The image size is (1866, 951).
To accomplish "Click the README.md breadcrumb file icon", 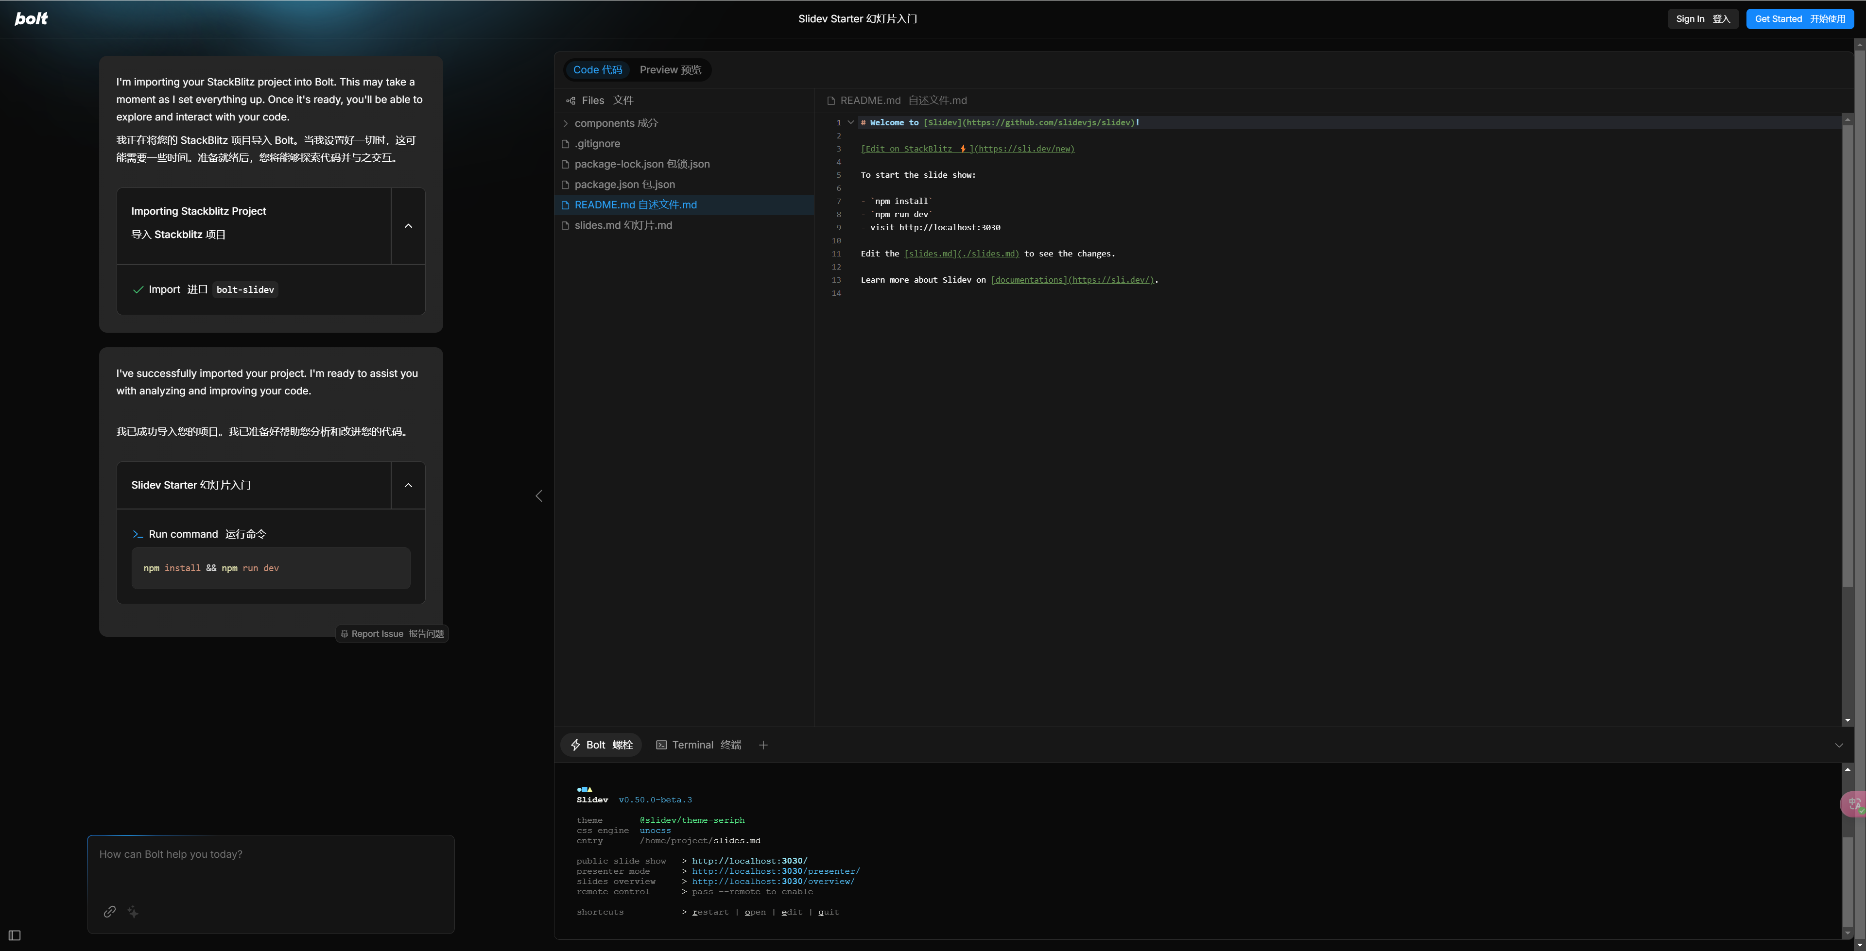I will click(x=831, y=101).
